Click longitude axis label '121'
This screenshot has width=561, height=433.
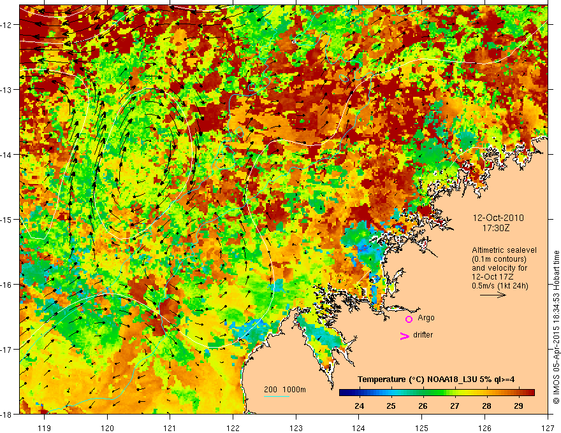point(170,428)
